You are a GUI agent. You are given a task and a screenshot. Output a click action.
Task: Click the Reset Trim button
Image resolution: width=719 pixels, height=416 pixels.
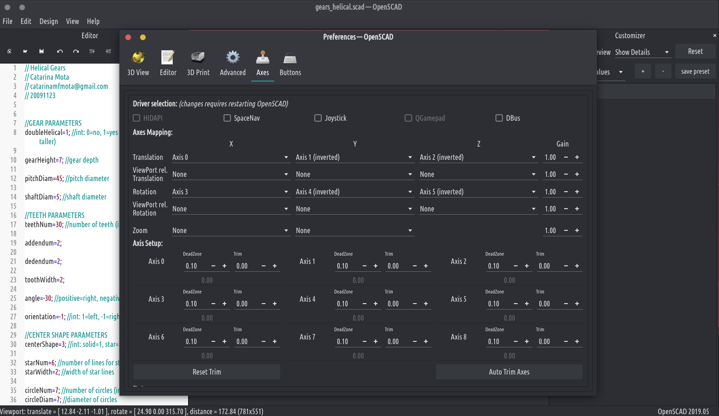207,372
